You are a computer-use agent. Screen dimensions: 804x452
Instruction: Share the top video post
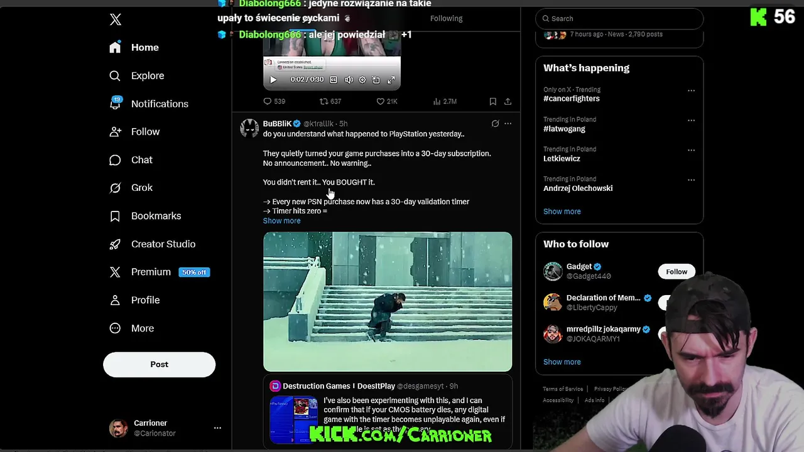coord(508,101)
